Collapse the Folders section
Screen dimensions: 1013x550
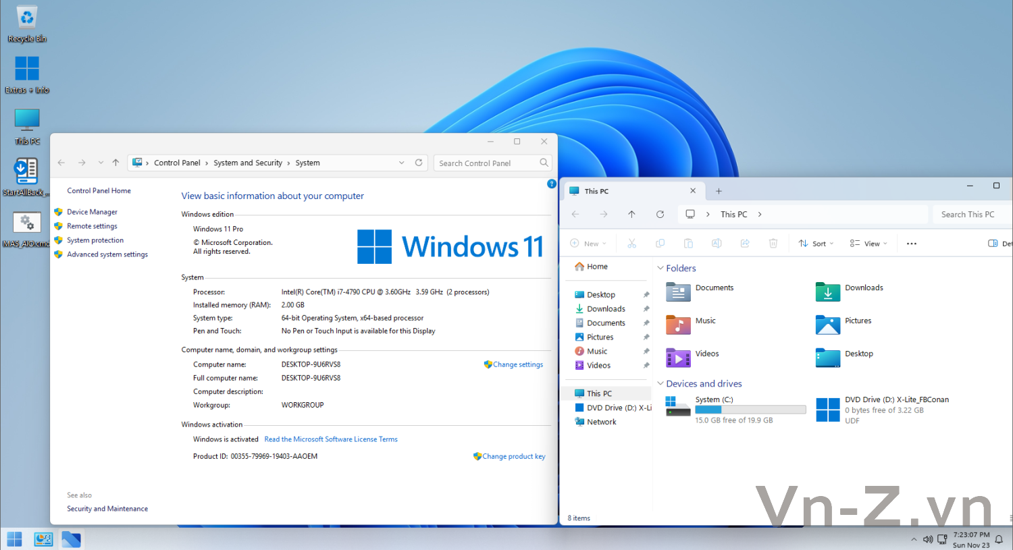click(660, 269)
